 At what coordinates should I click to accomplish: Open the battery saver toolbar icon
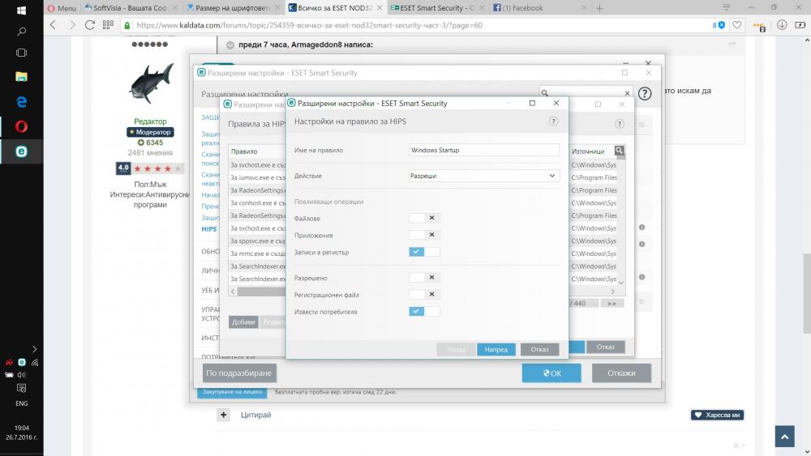coord(800,25)
